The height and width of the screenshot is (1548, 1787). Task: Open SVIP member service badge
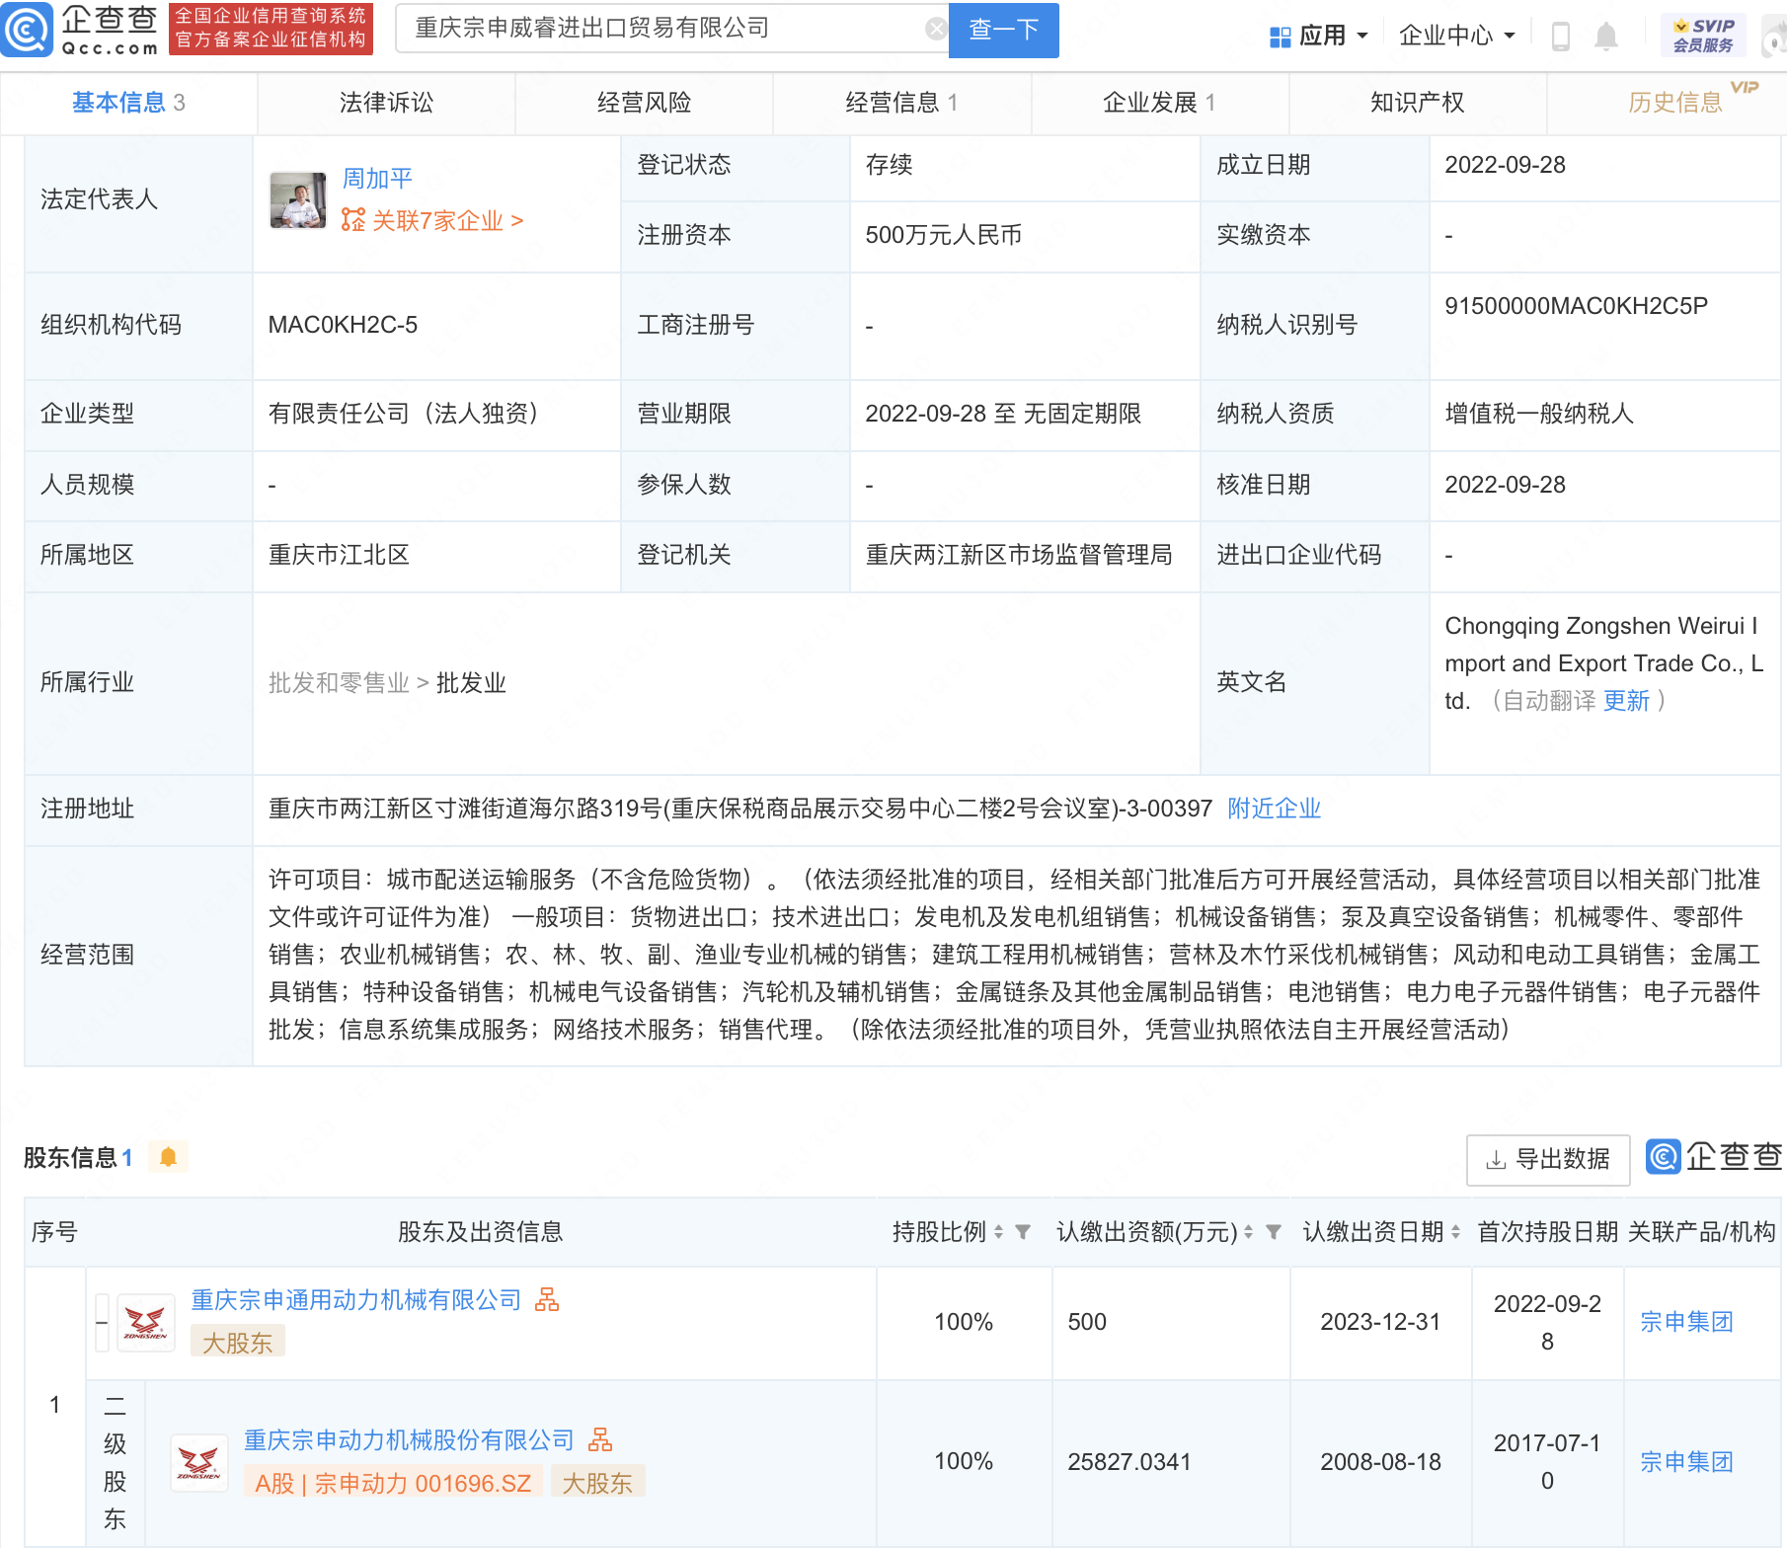[x=1703, y=36]
